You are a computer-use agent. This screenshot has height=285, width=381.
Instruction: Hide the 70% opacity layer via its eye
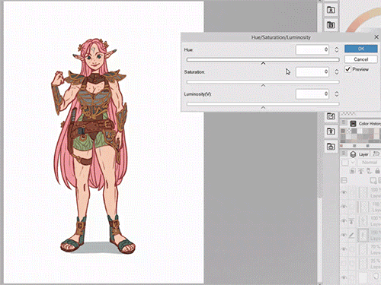[x=344, y=249]
